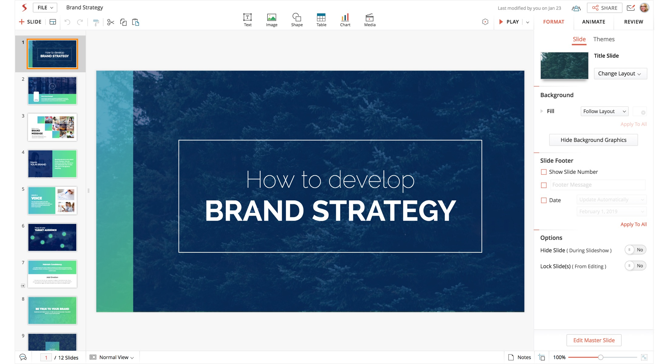Insert a Table from toolbar
This screenshot has height=364, width=668.
click(321, 20)
